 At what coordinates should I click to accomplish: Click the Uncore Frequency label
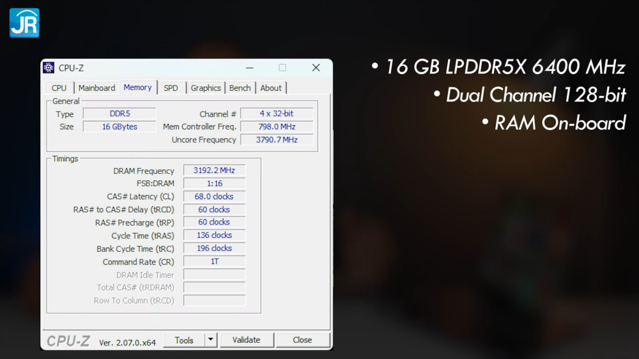click(x=204, y=140)
